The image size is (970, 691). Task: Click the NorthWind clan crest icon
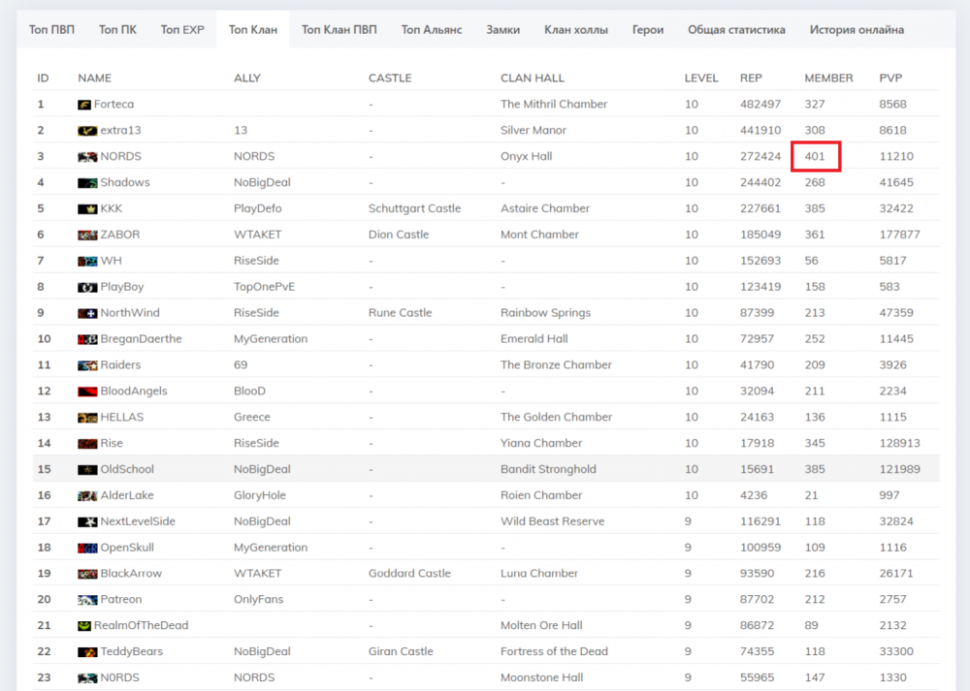[87, 313]
